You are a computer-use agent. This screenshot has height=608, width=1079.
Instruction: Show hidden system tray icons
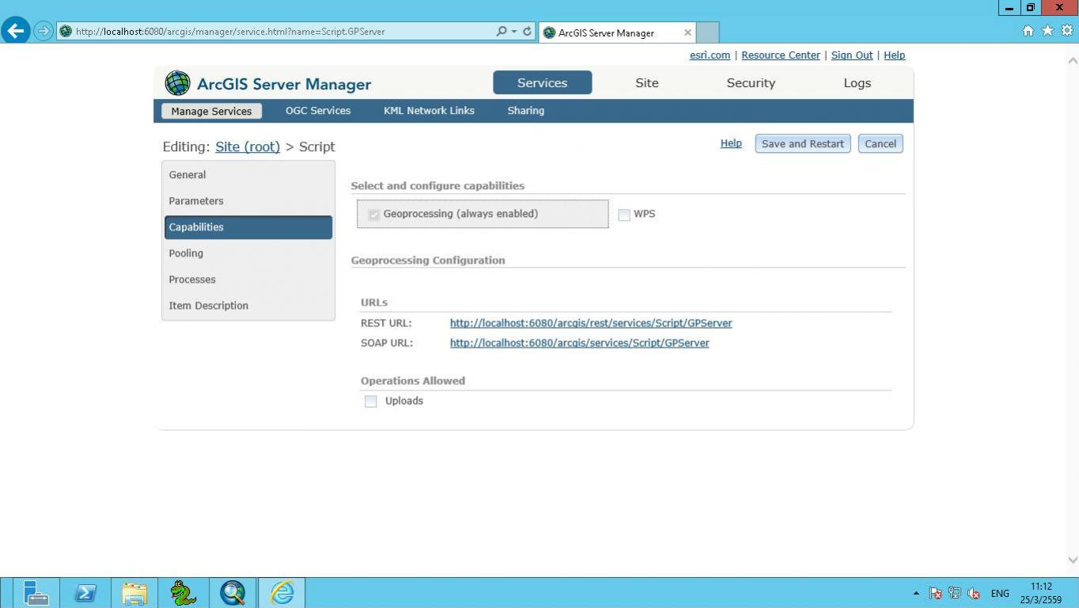916,593
